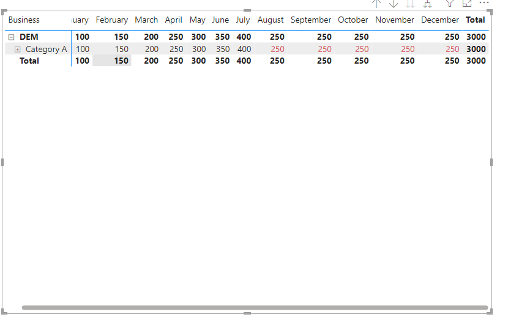The height and width of the screenshot is (317, 519).
Task: Open more options ellipsis menu
Action: [x=484, y=2]
